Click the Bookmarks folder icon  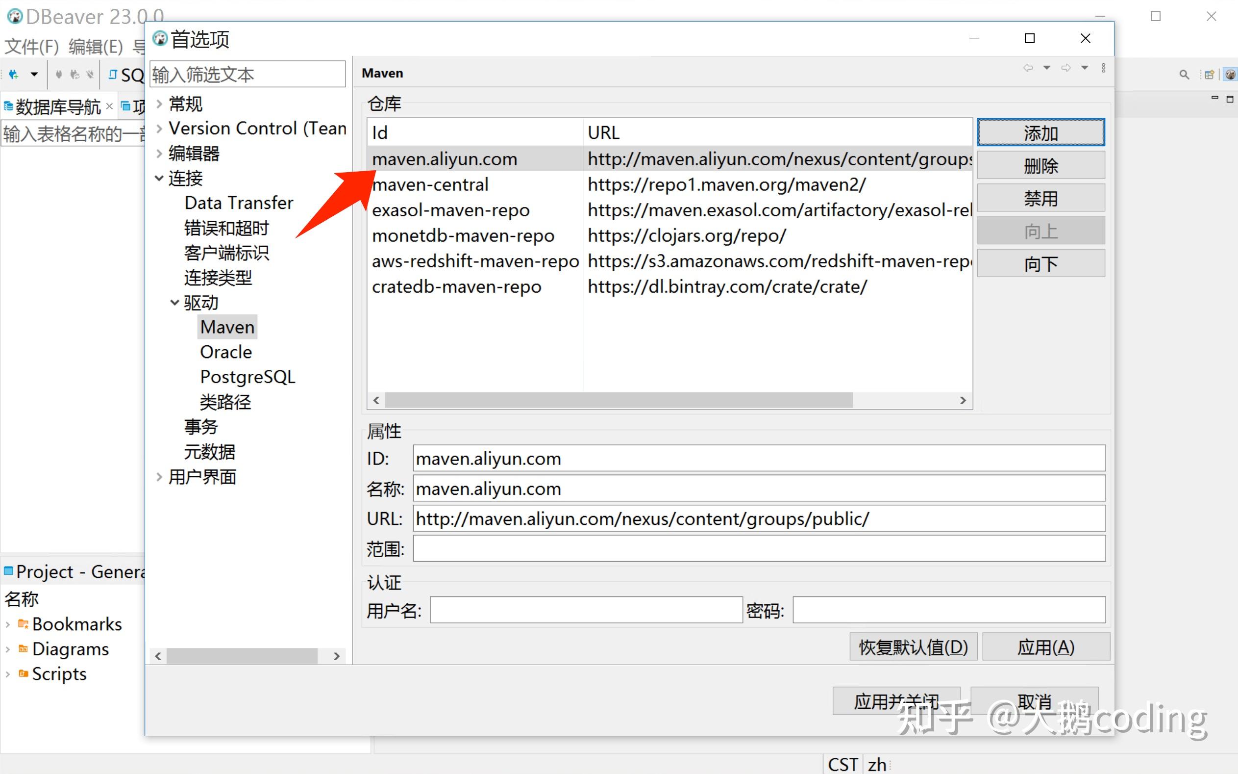pos(23,624)
